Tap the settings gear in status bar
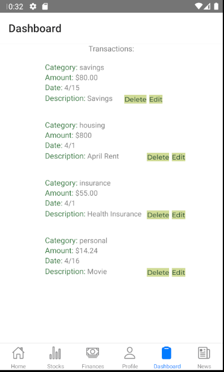224x372 pixels. click(x=33, y=7)
